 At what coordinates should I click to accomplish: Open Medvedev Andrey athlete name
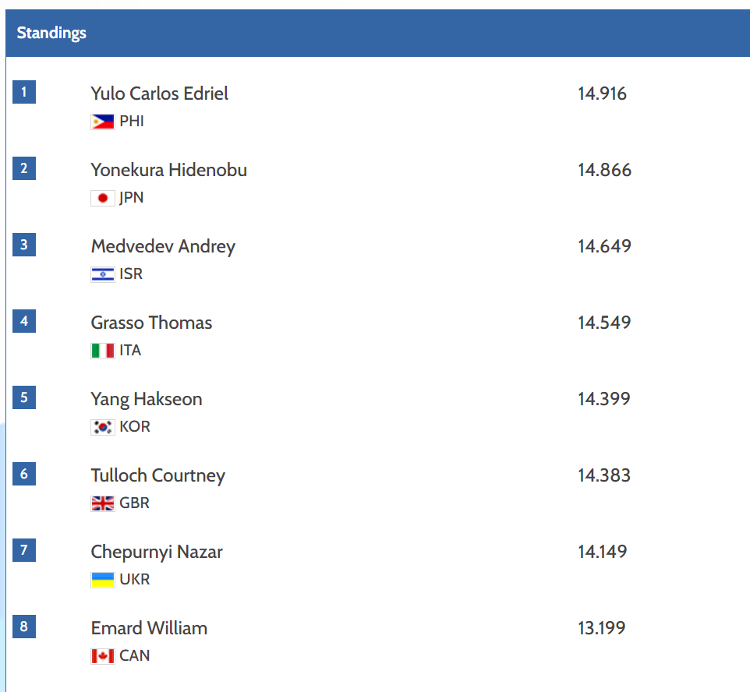pos(163,247)
